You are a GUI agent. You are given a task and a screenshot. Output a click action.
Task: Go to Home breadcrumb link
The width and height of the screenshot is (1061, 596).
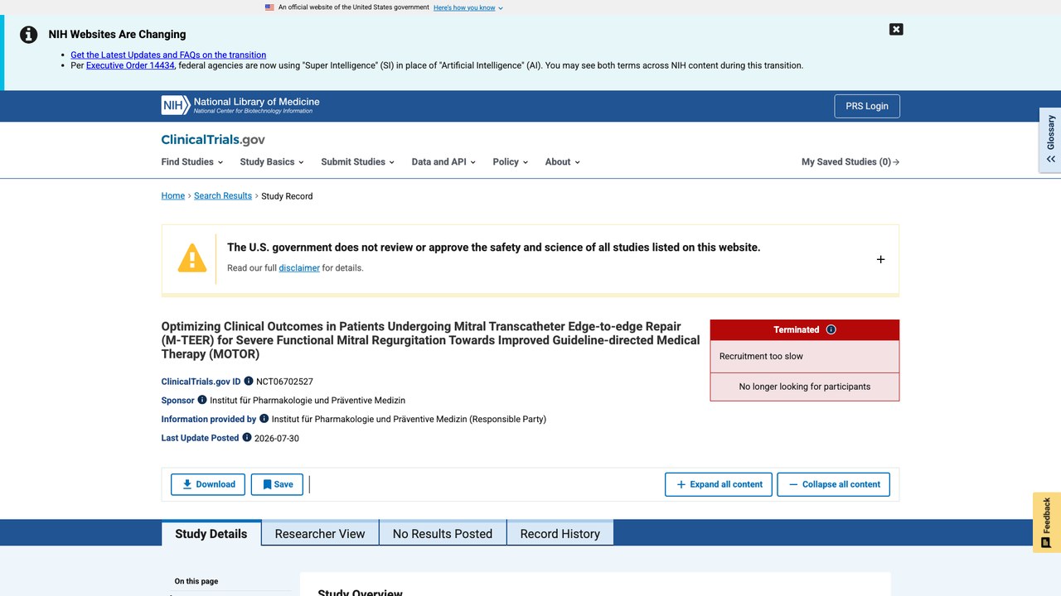click(x=173, y=196)
